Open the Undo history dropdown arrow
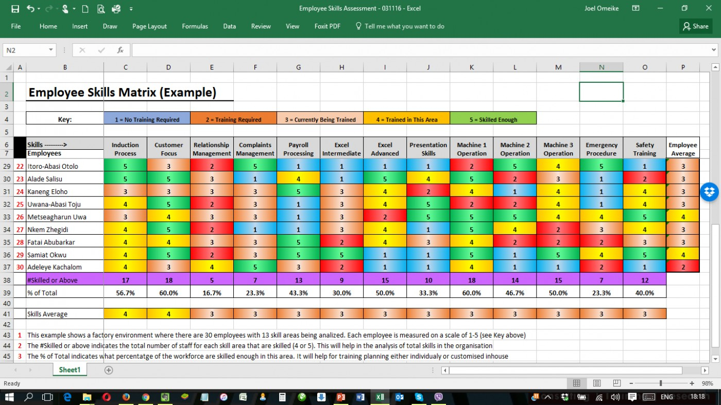Viewport: 721px width, 405px height. [x=40, y=9]
